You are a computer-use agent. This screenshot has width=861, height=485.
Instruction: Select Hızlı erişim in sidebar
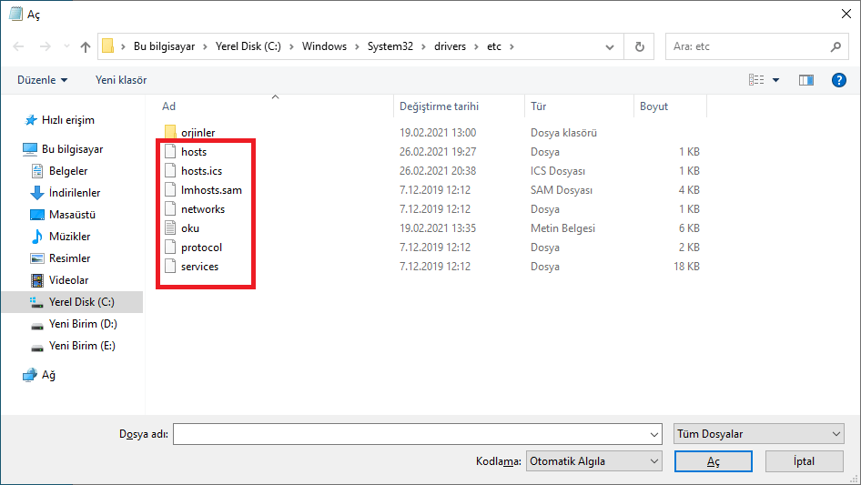(x=68, y=120)
